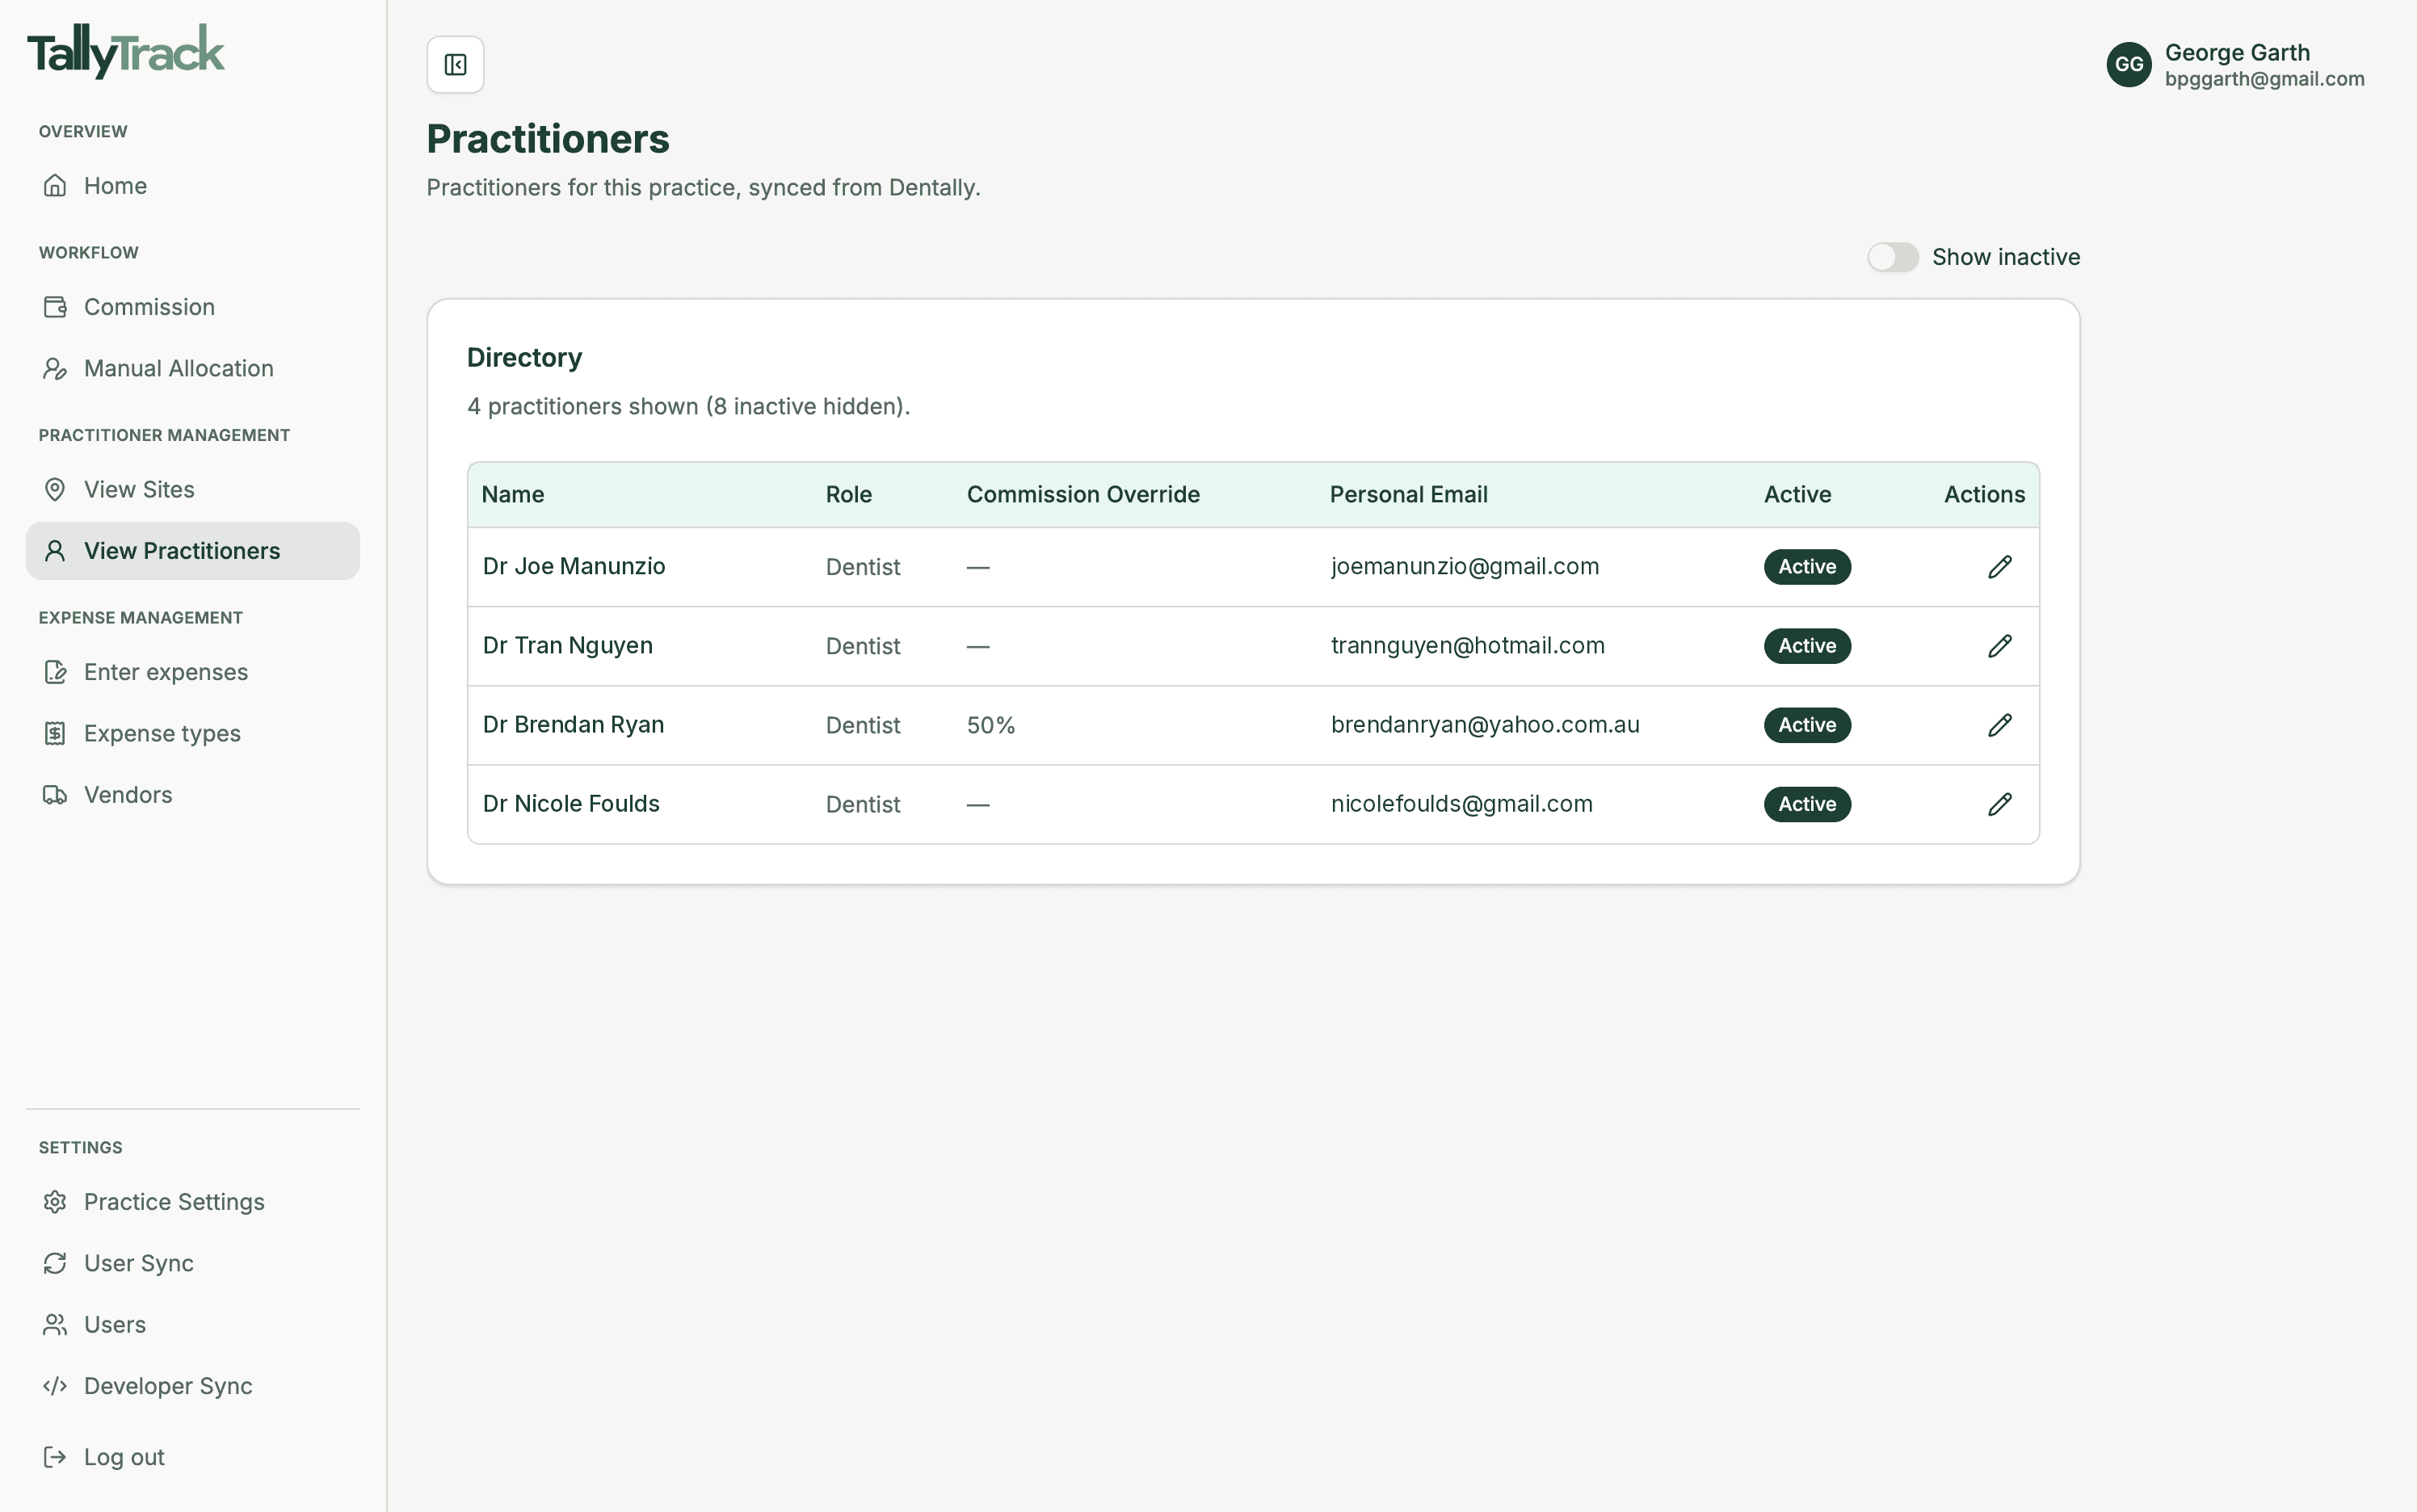Click the Active badge for Tran Nguyen
Screen dimensions: 2417x1512
pyautogui.click(x=1807, y=646)
